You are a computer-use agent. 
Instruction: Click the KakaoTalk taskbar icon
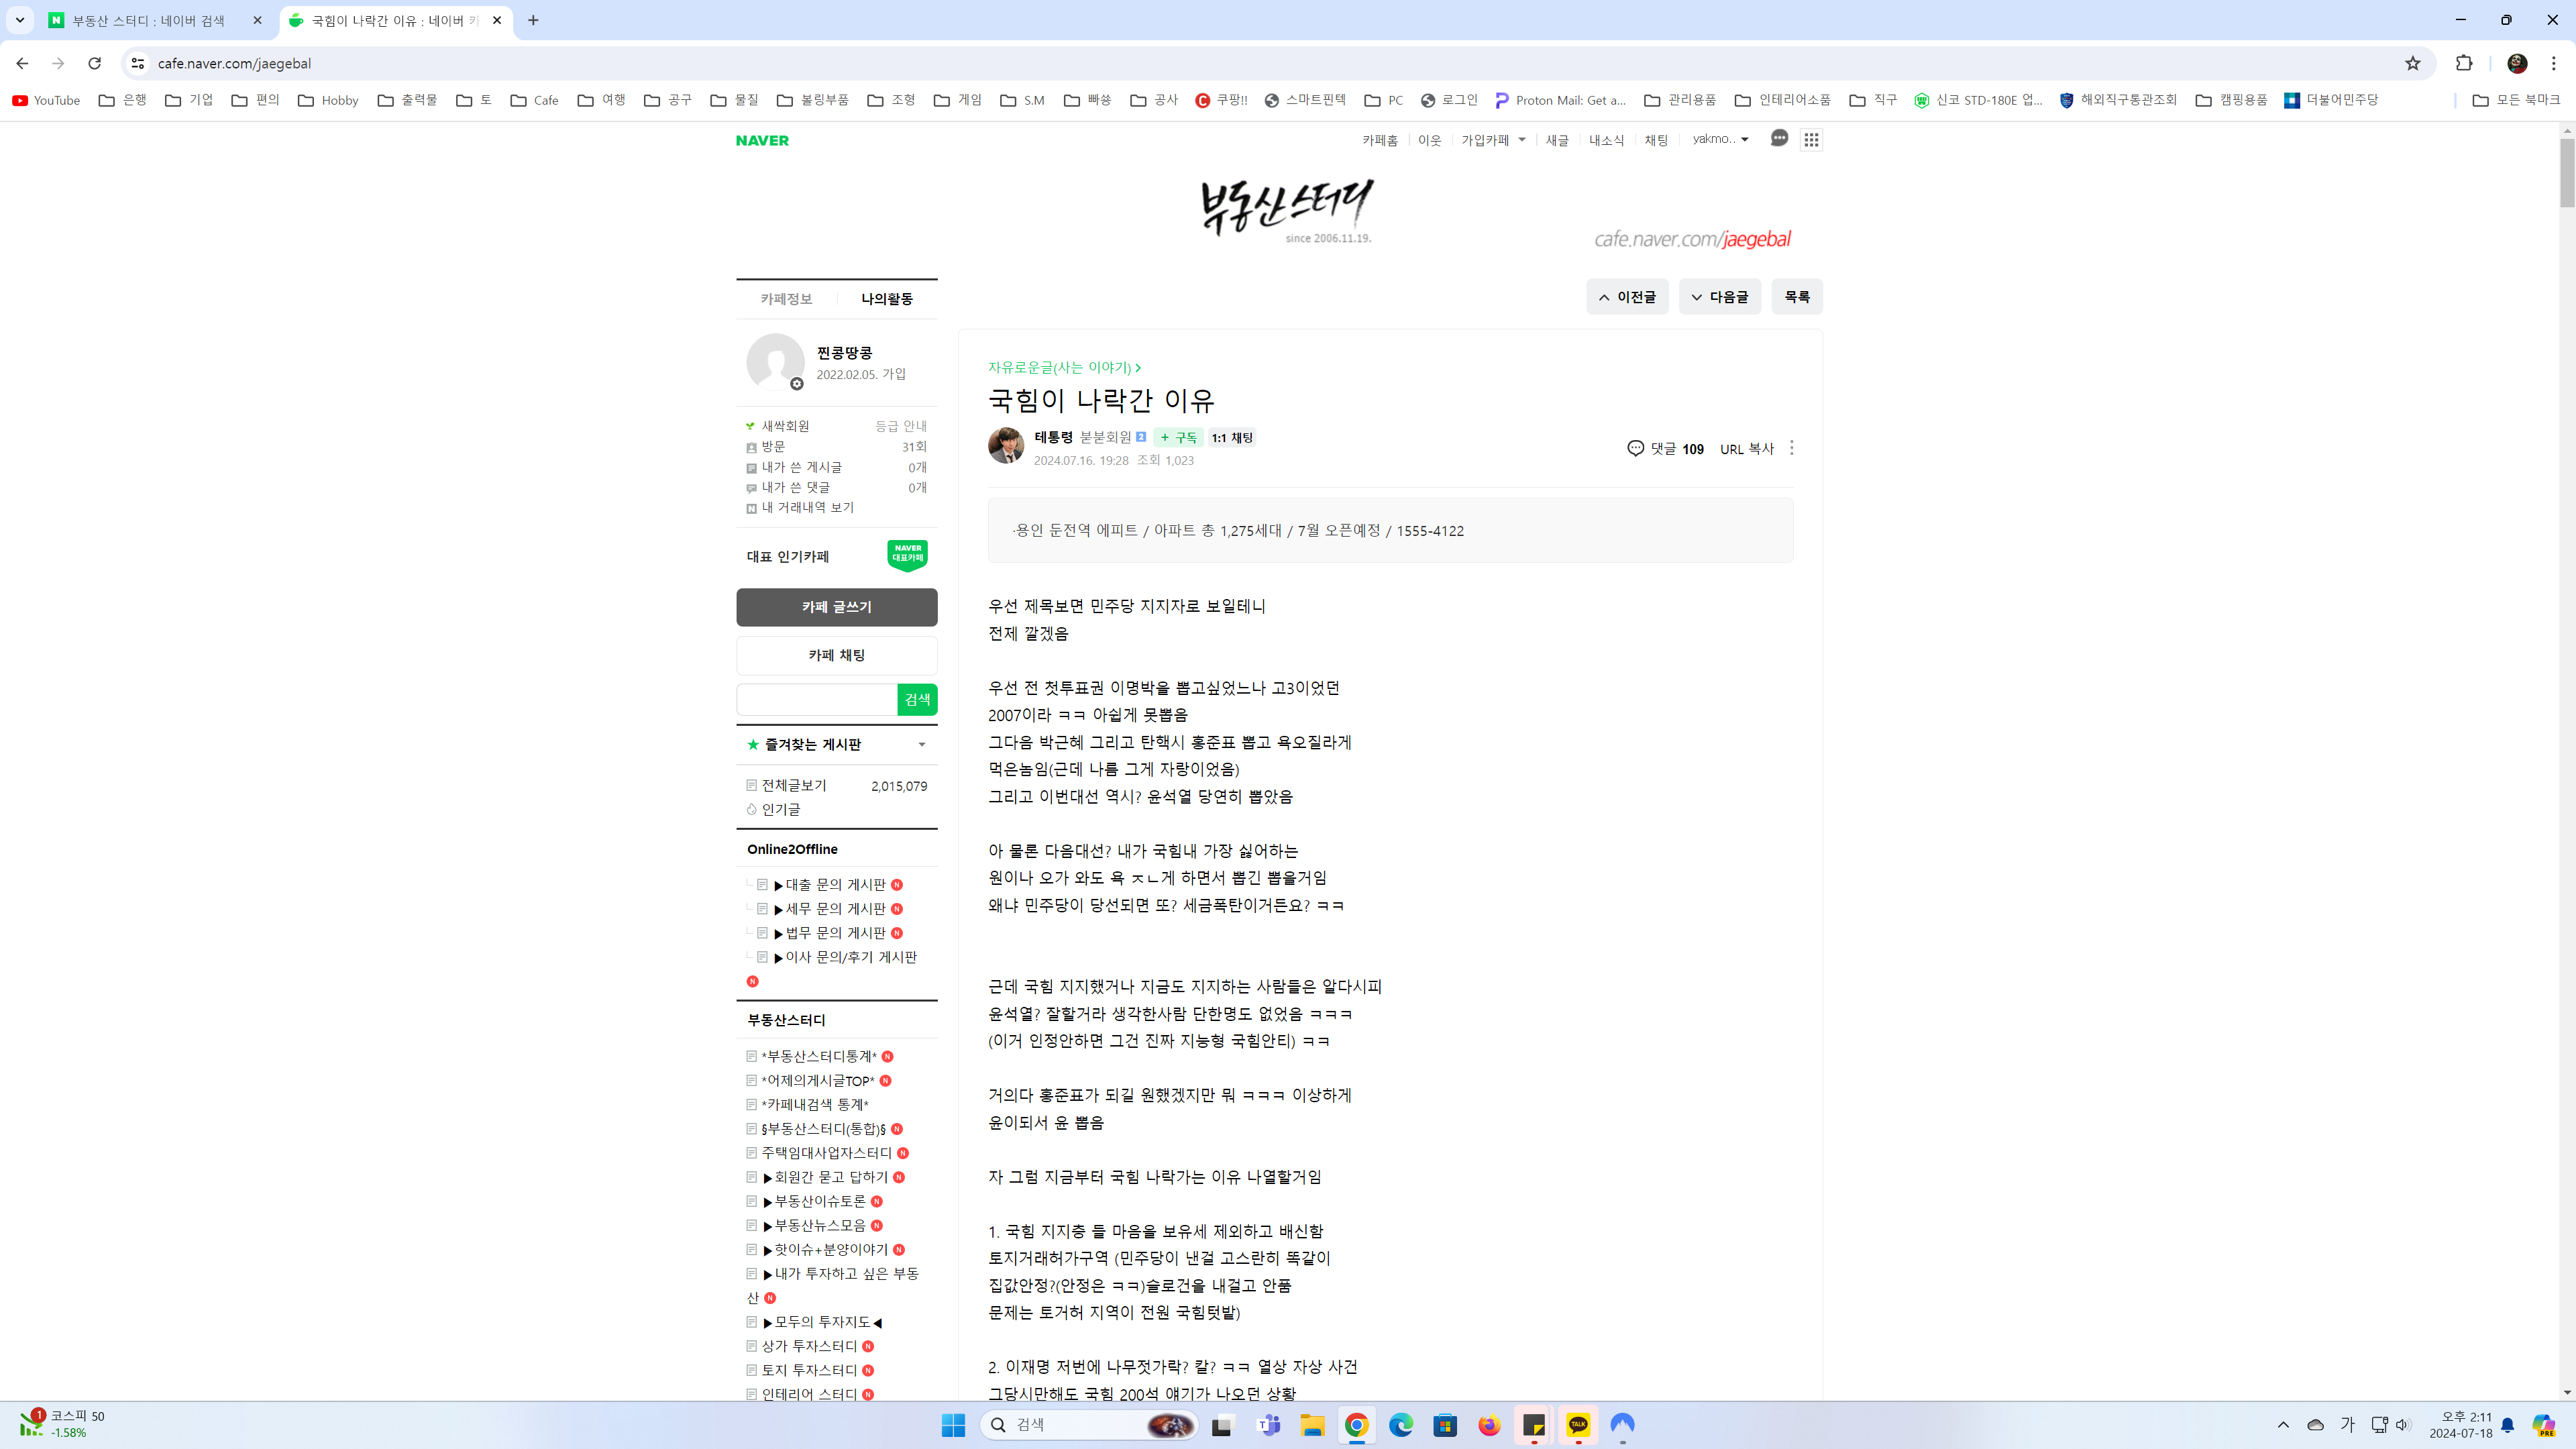(x=1578, y=1425)
